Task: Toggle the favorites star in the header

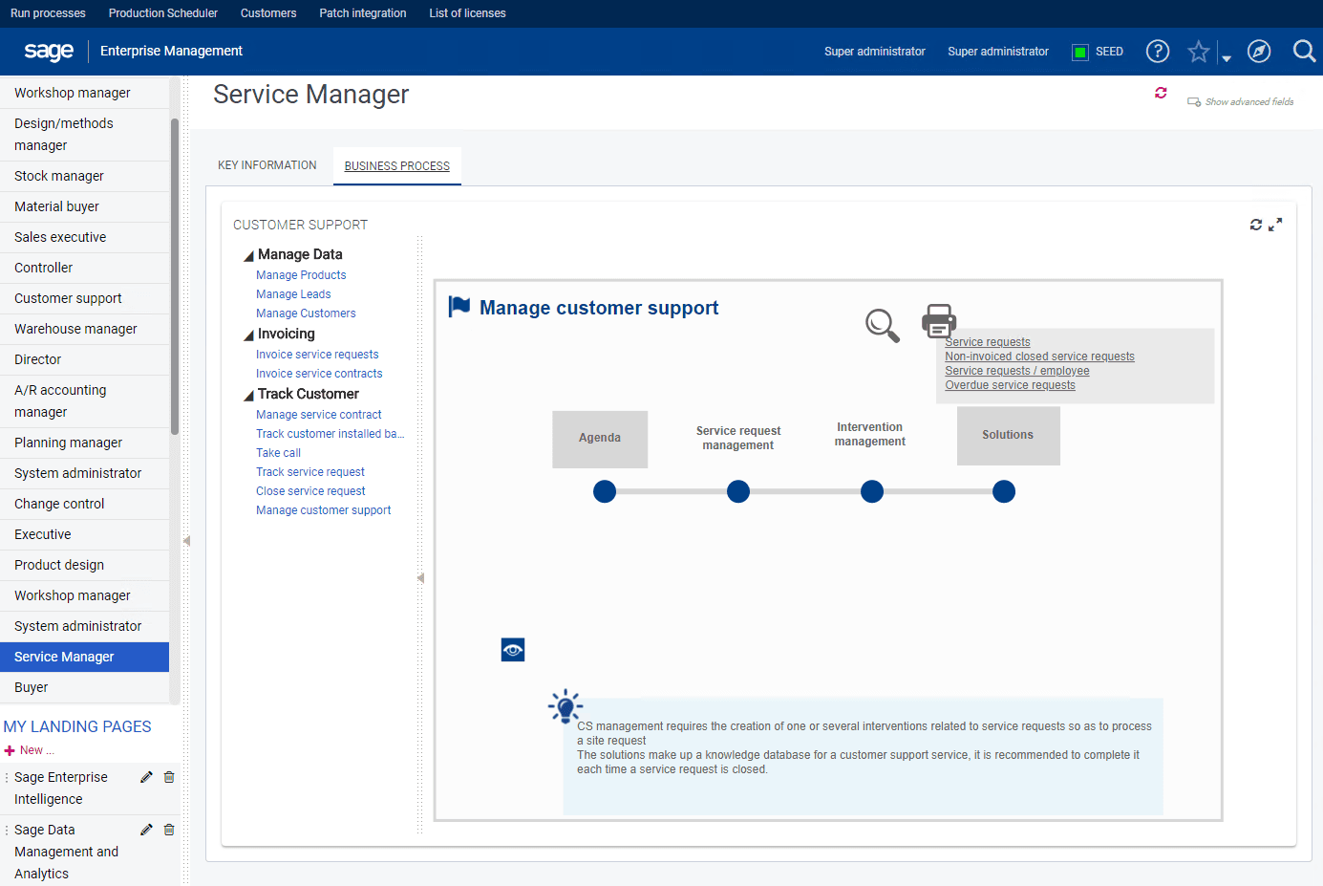Action: [1198, 51]
